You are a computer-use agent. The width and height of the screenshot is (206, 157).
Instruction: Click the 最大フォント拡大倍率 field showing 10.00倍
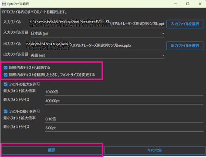pos(124,92)
